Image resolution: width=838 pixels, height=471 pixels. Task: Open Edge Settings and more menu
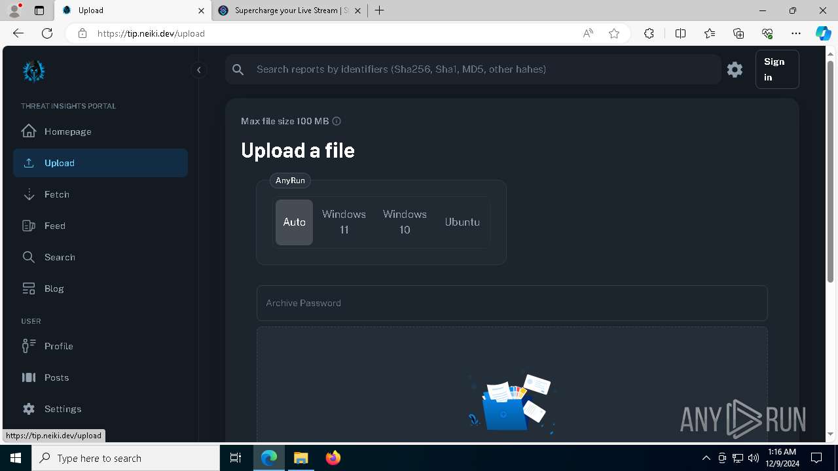796,33
